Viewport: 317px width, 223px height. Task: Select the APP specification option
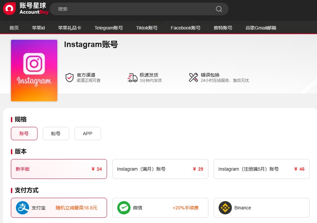pos(87,134)
